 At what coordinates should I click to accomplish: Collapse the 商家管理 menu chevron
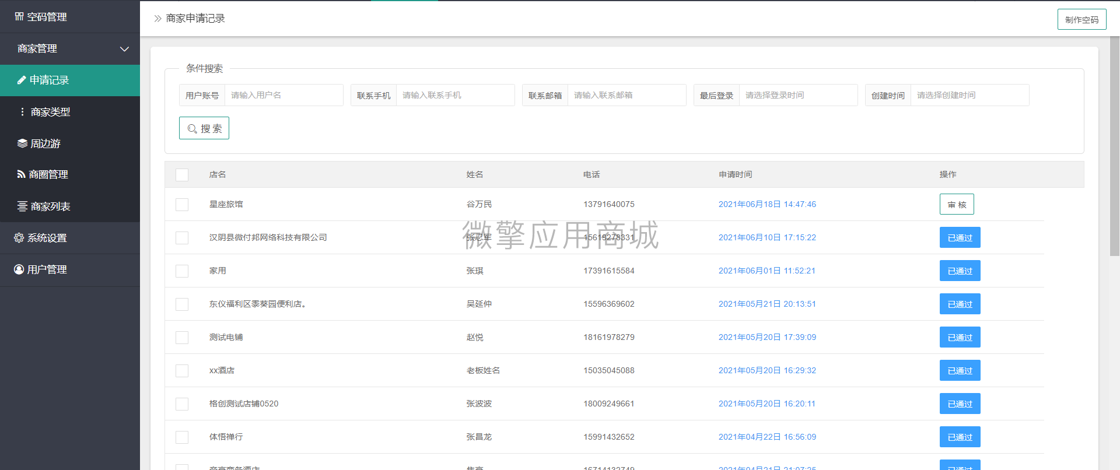[124, 49]
